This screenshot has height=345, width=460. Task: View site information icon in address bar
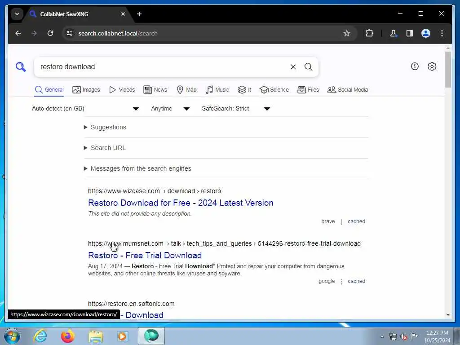[70, 33]
